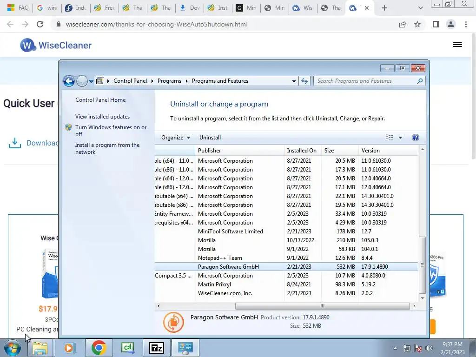The width and height of the screenshot is (476, 357).
Task: Select MiniTool Software Limited row
Action: tap(286, 231)
